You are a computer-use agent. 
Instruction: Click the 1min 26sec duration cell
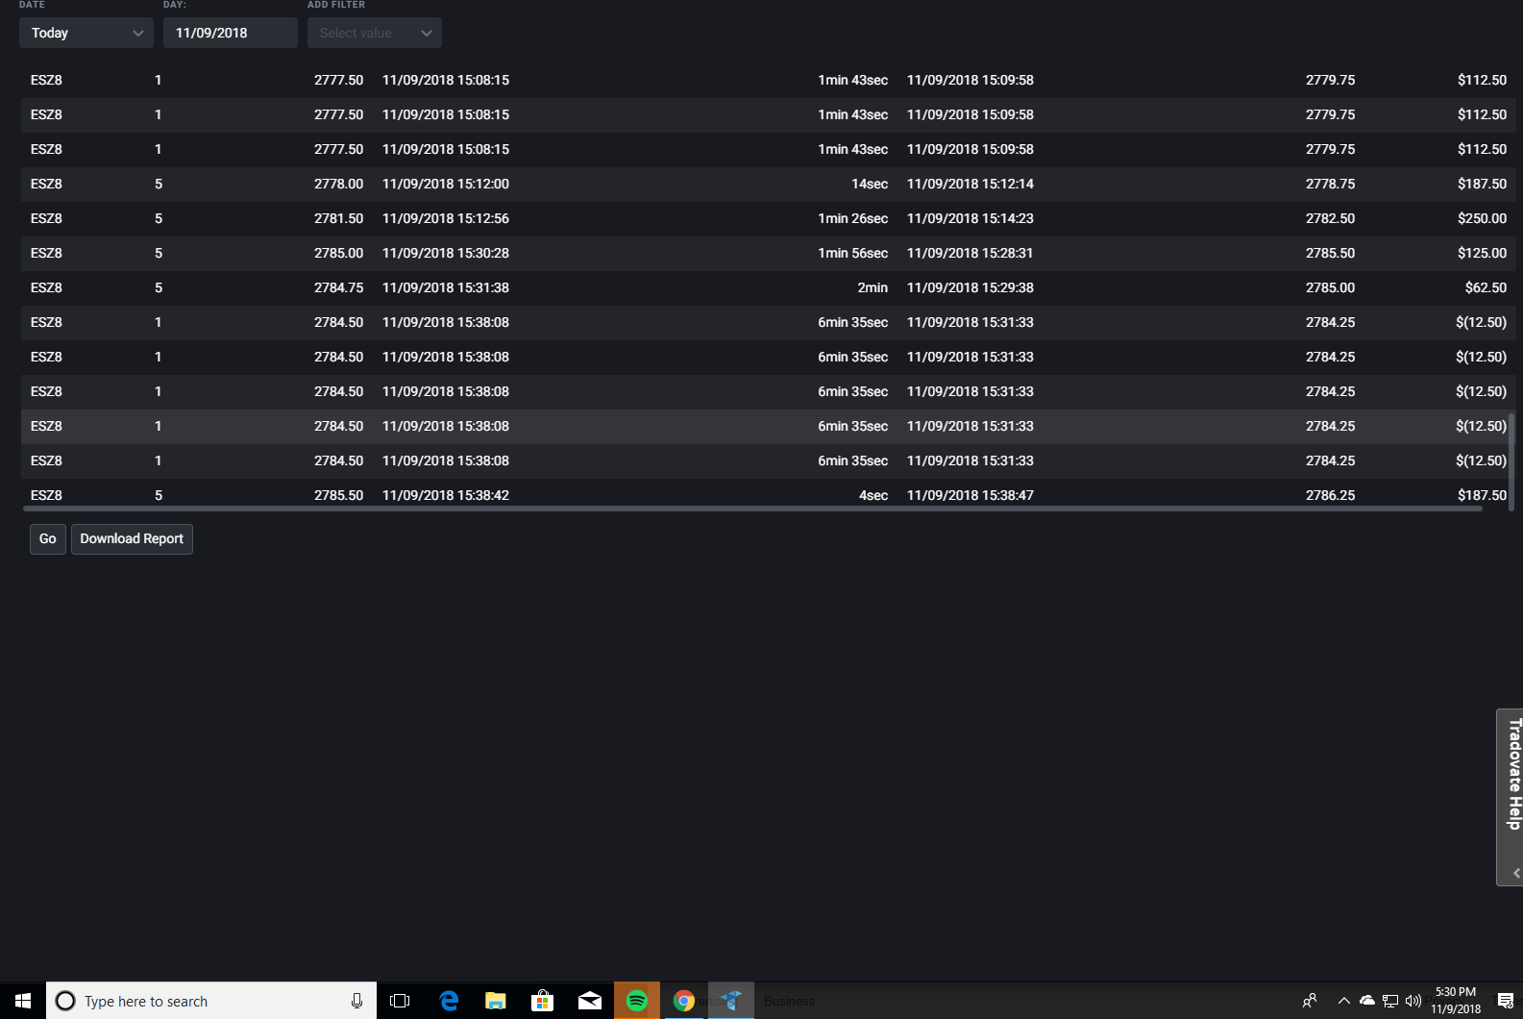(x=853, y=218)
